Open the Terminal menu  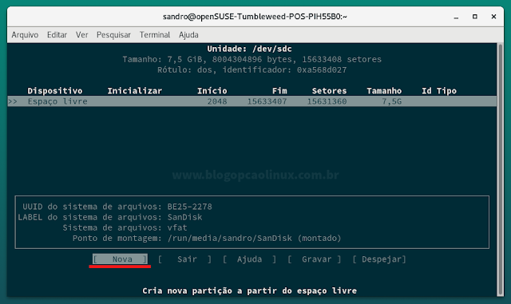click(x=154, y=35)
